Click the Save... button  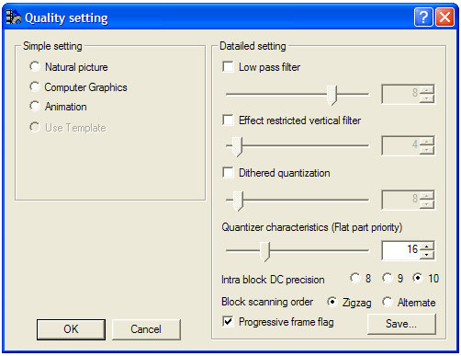coord(401,324)
